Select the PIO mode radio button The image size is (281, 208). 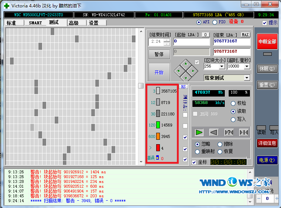215,22
